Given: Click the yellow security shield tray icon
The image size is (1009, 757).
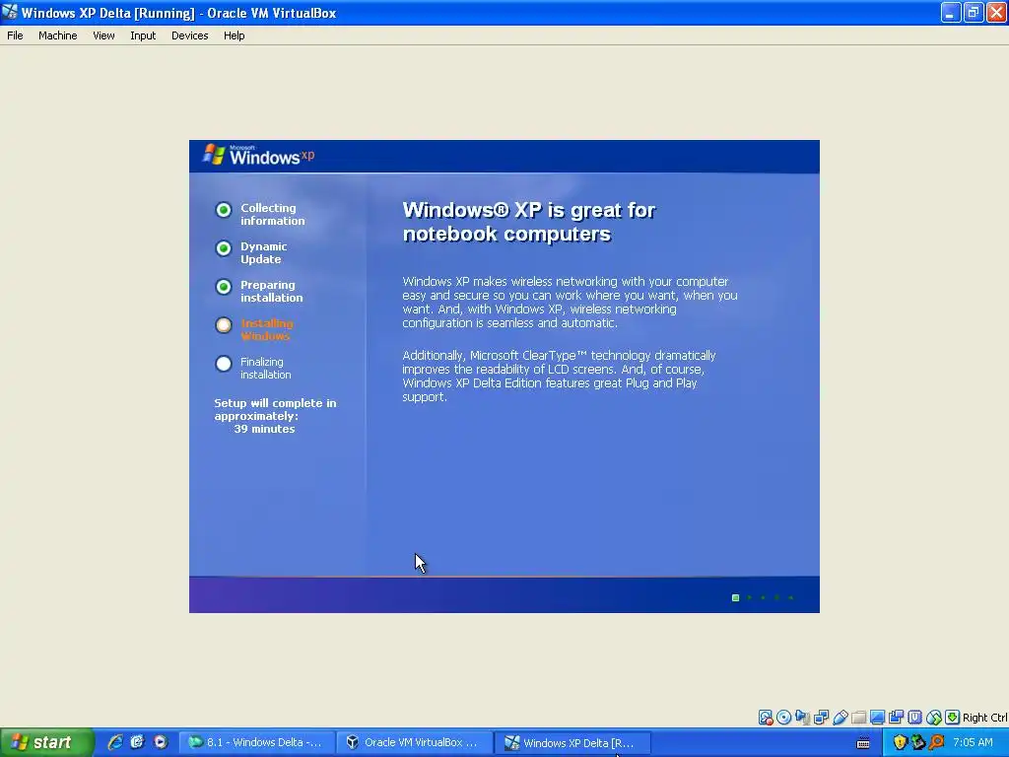Looking at the screenshot, I should pos(900,742).
